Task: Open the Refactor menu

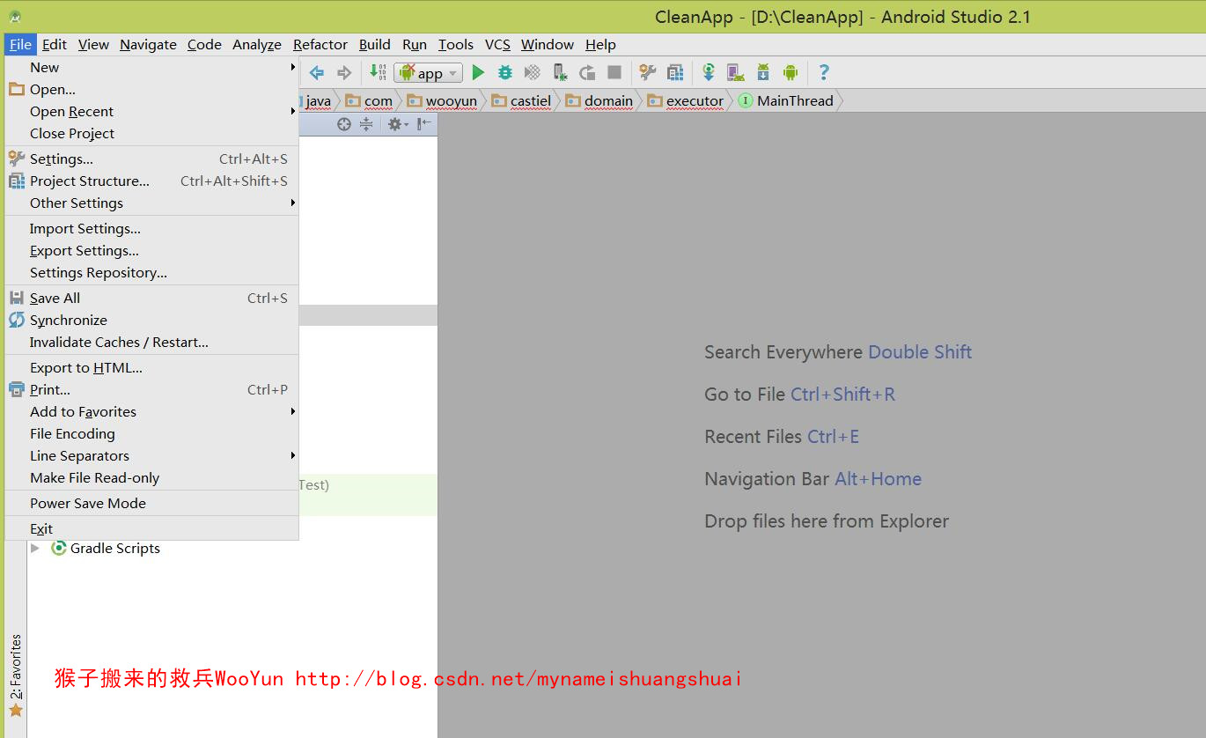Action: coord(320,45)
